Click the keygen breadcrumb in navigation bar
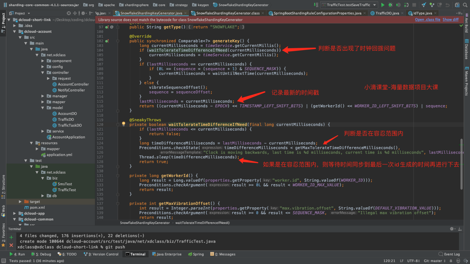 pyautogui.click(x=201, y=5)
